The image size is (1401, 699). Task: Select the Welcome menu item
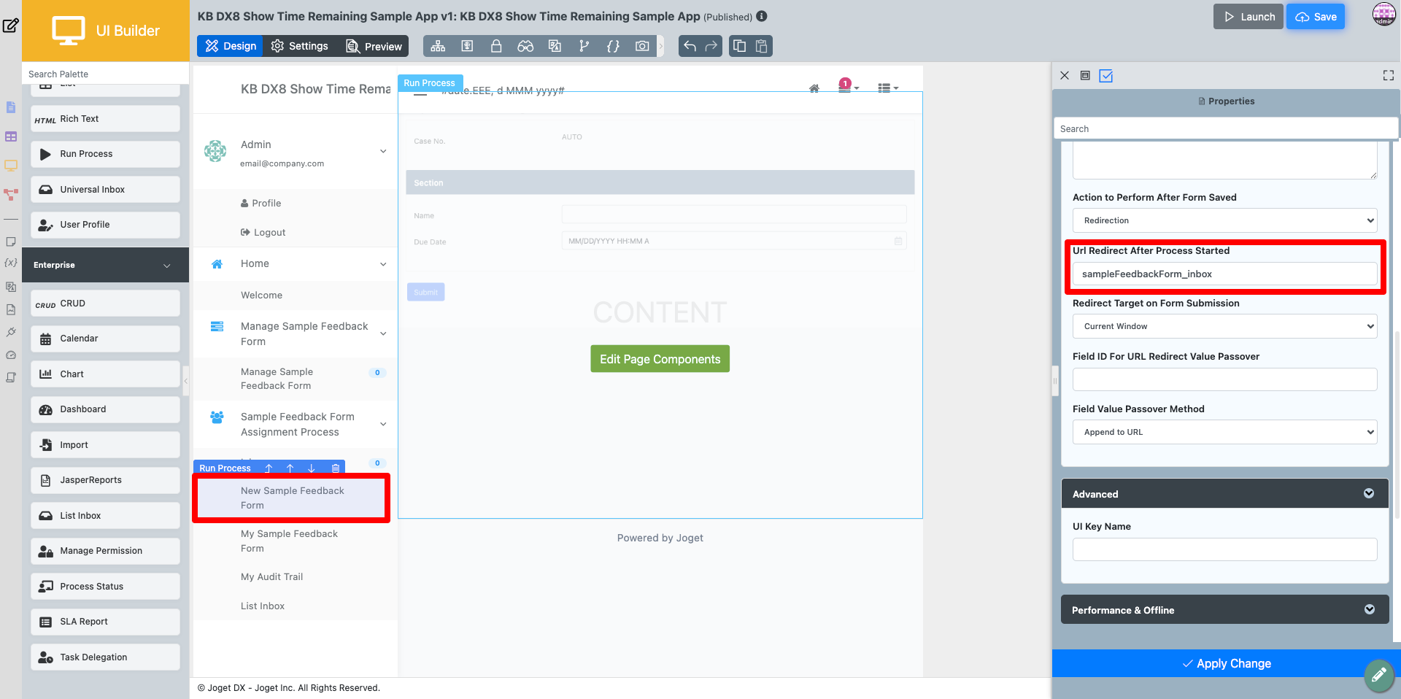(261, 295)
